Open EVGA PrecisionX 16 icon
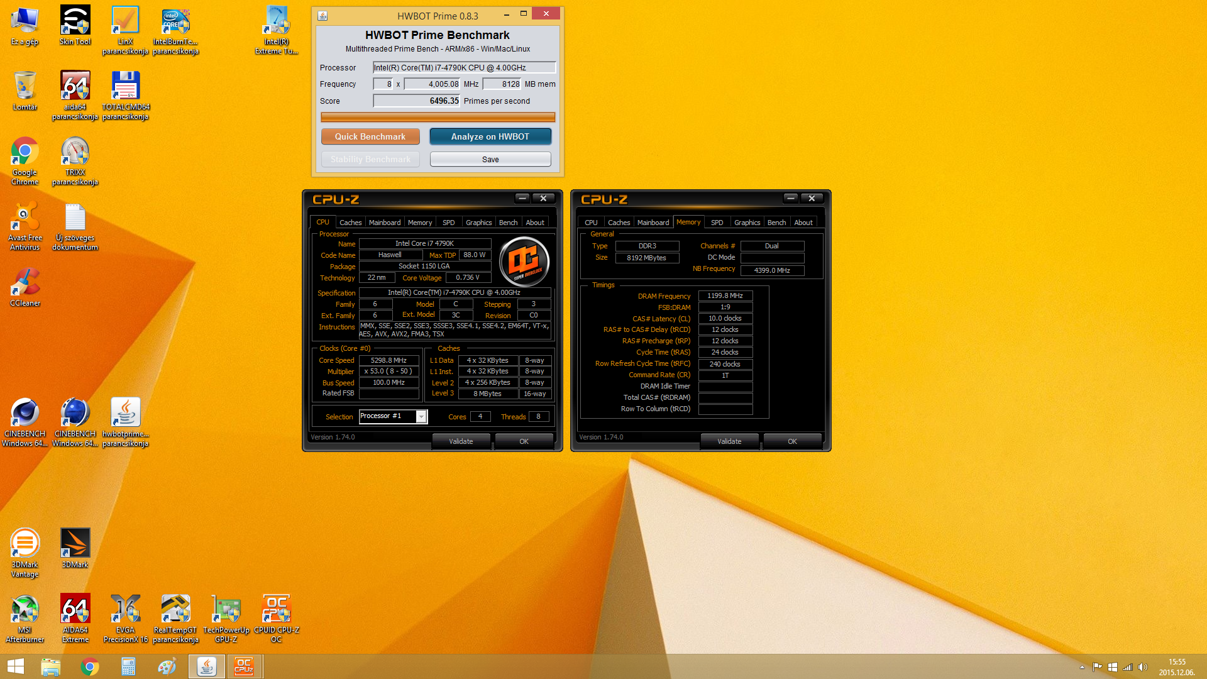 coord(125,618)
